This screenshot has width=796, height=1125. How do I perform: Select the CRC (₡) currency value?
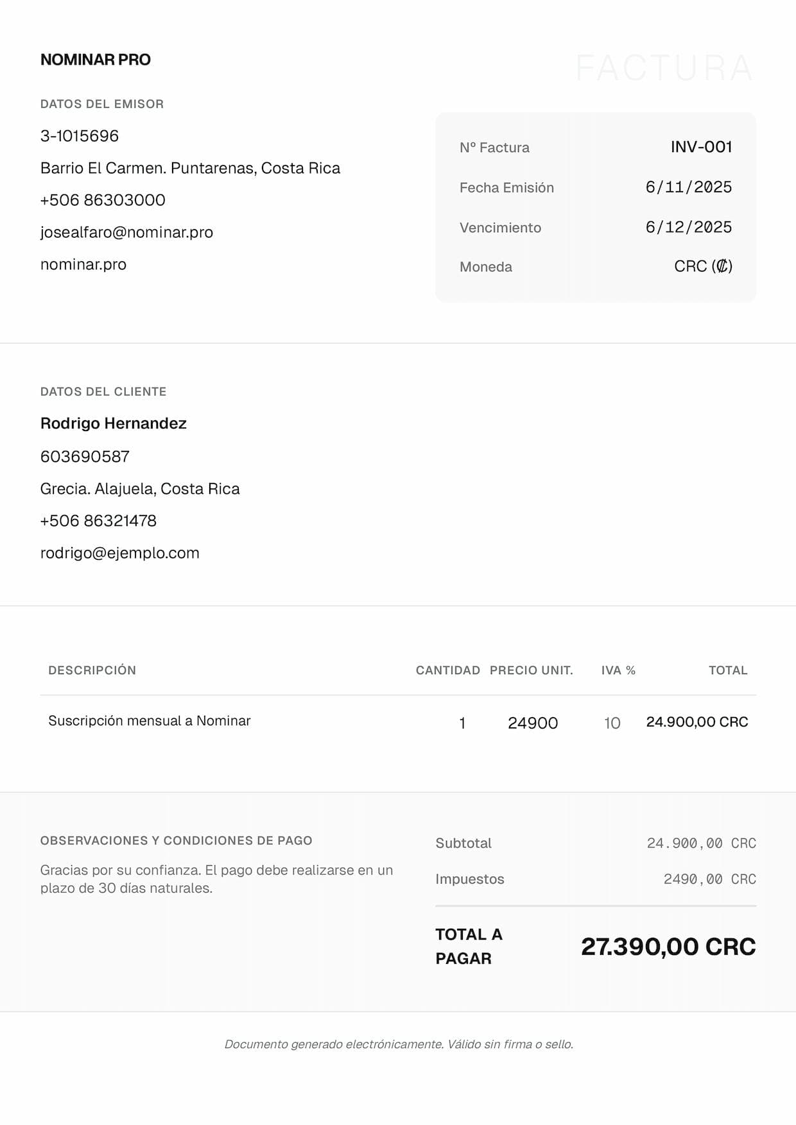[703, 266]
